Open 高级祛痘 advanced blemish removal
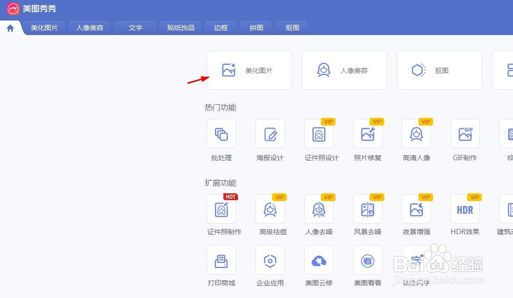 tap(270, 214)
